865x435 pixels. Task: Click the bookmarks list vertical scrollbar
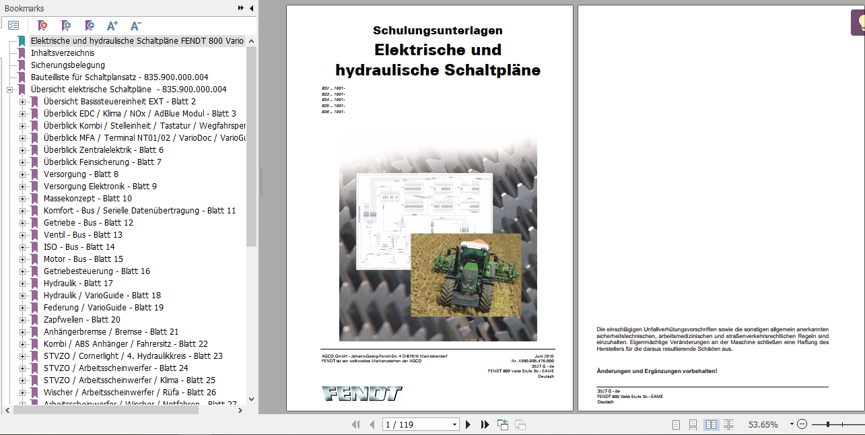coord(252,146)
